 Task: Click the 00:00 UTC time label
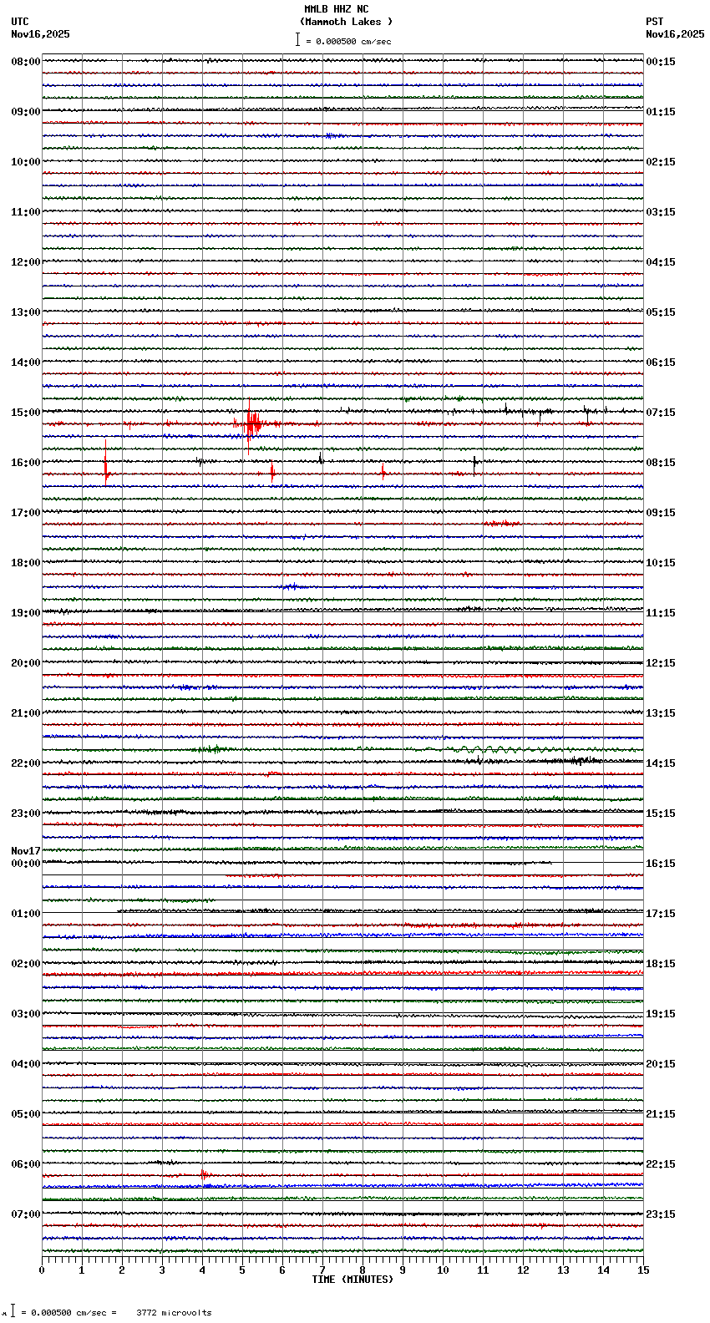tap(26, 864)
